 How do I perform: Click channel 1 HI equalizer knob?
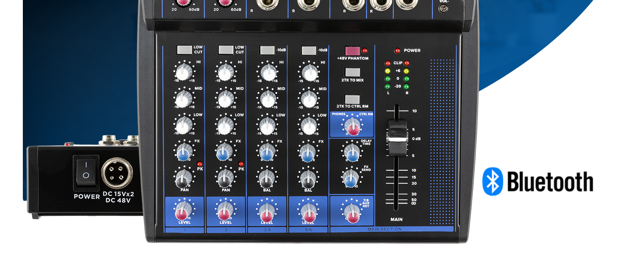coord(184,71)
